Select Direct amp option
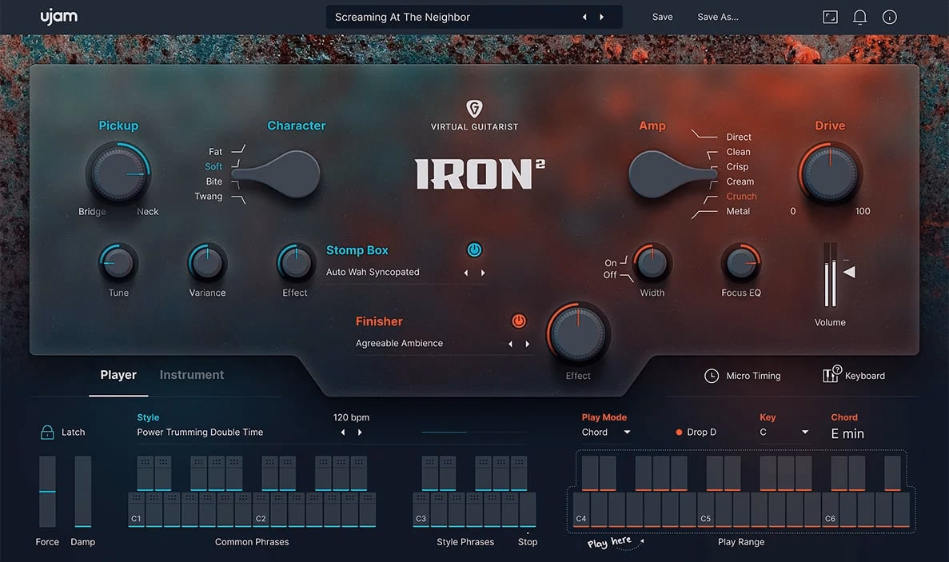Viewport: 949px width, 562px height. (739, 138)
